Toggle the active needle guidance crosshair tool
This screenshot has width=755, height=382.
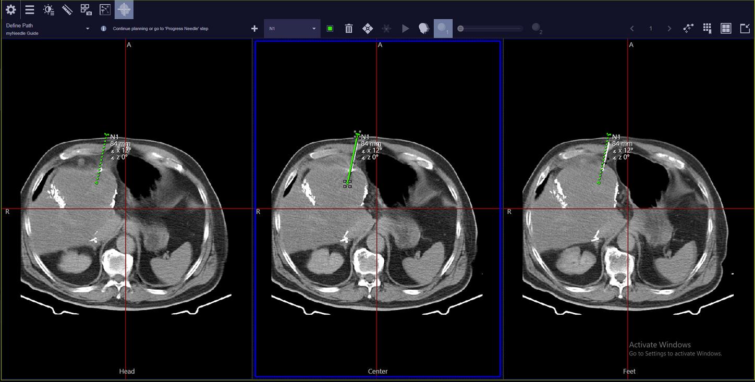click(124, 9)
